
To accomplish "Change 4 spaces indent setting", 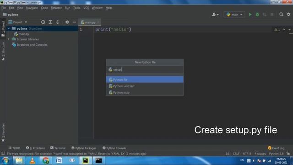I will point(260,154).
